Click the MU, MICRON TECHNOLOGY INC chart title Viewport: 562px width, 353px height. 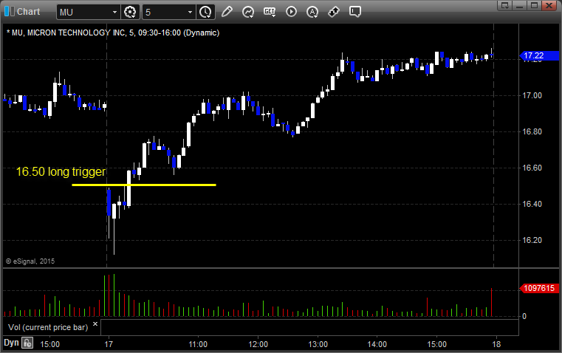[x=113, y=32]
